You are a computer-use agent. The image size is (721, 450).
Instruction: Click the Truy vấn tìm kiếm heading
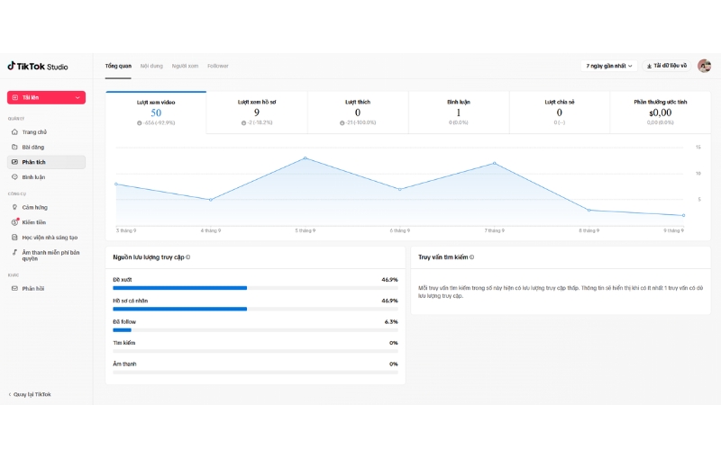point(443,257)
